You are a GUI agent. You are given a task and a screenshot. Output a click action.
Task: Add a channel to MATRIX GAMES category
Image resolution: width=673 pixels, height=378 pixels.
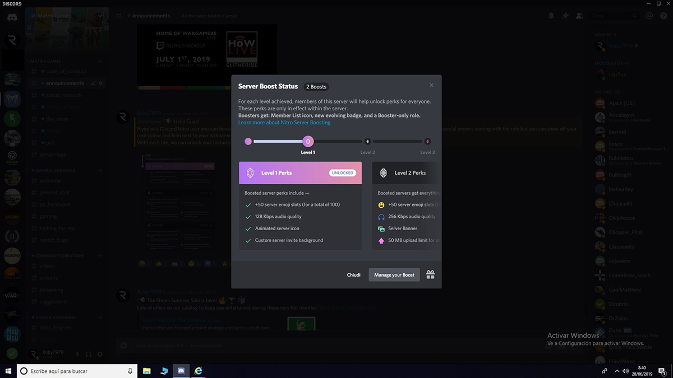(x=100, y=61)
